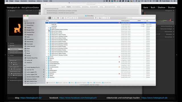Open the Finder group-by arrangement menu
The image size is (182, 102).
[x=64, y=18]
